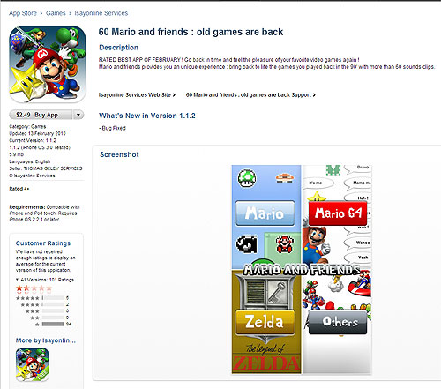Screen dimensions: 441x389
Task: Click the Mario kart image in screenshot
Action: pos(359,284)
